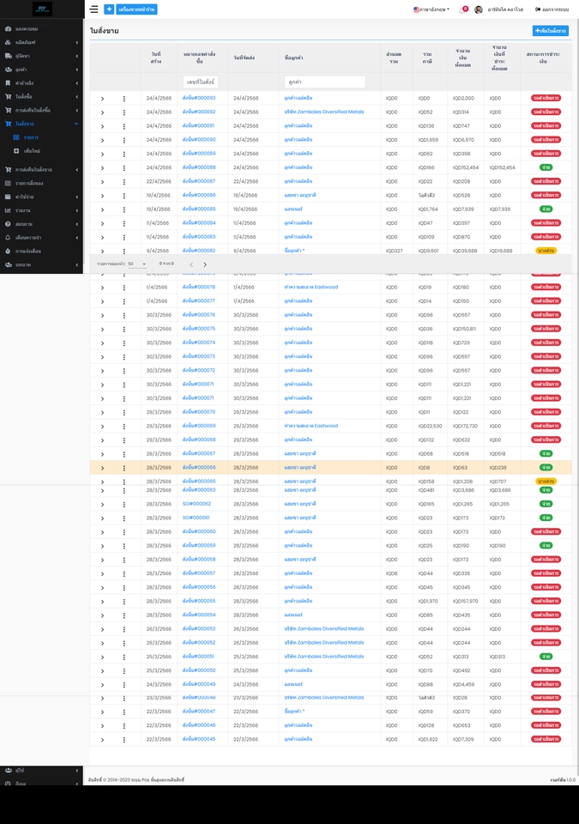Expand row details for order #000076
Viewport: 579px width, 824px height.
point(102,315)
